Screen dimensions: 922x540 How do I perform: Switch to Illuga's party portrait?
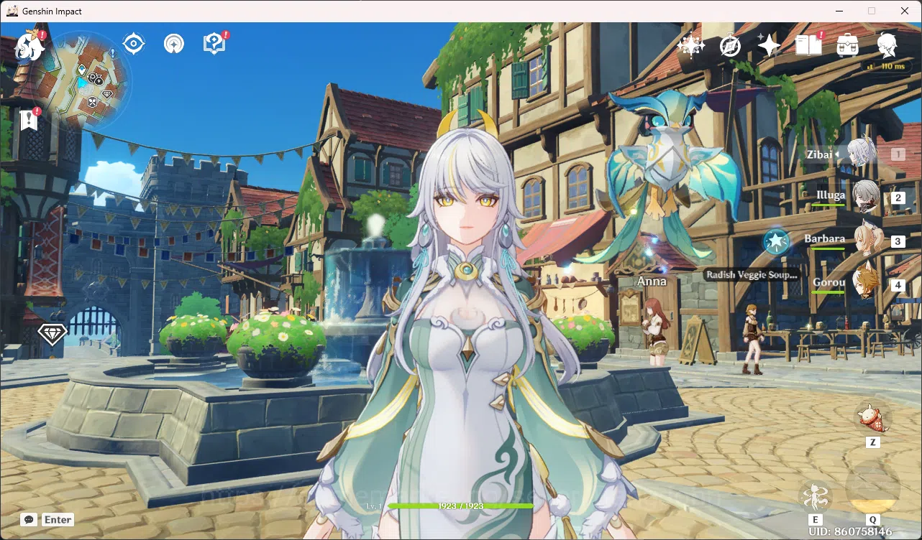[865, 196]
